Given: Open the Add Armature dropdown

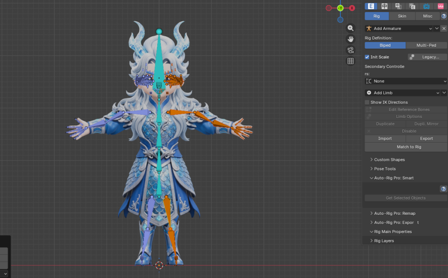Looking at the screenshot, I should point(399,28).
